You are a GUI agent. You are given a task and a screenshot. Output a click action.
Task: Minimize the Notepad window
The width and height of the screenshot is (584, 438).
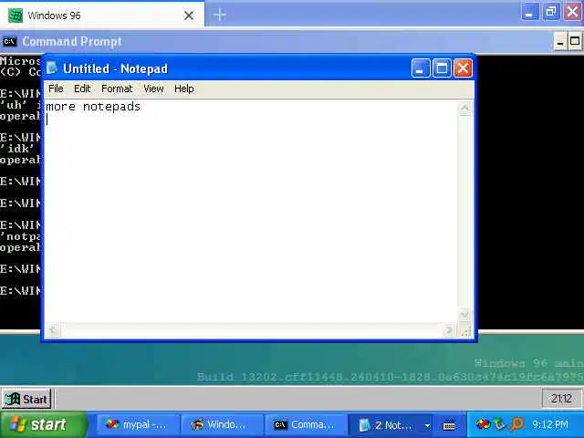tap(421, 68)
